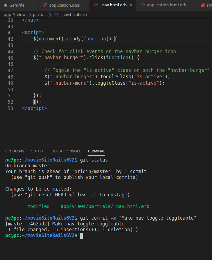Click 'On branch master' terminal output

pos(27,166)
